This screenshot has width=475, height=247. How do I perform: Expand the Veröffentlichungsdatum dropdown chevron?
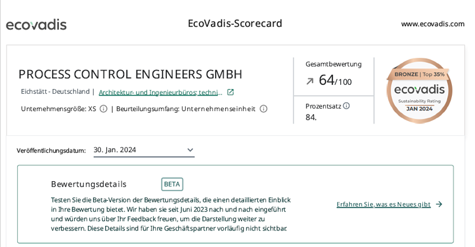(x=190, y=150)
